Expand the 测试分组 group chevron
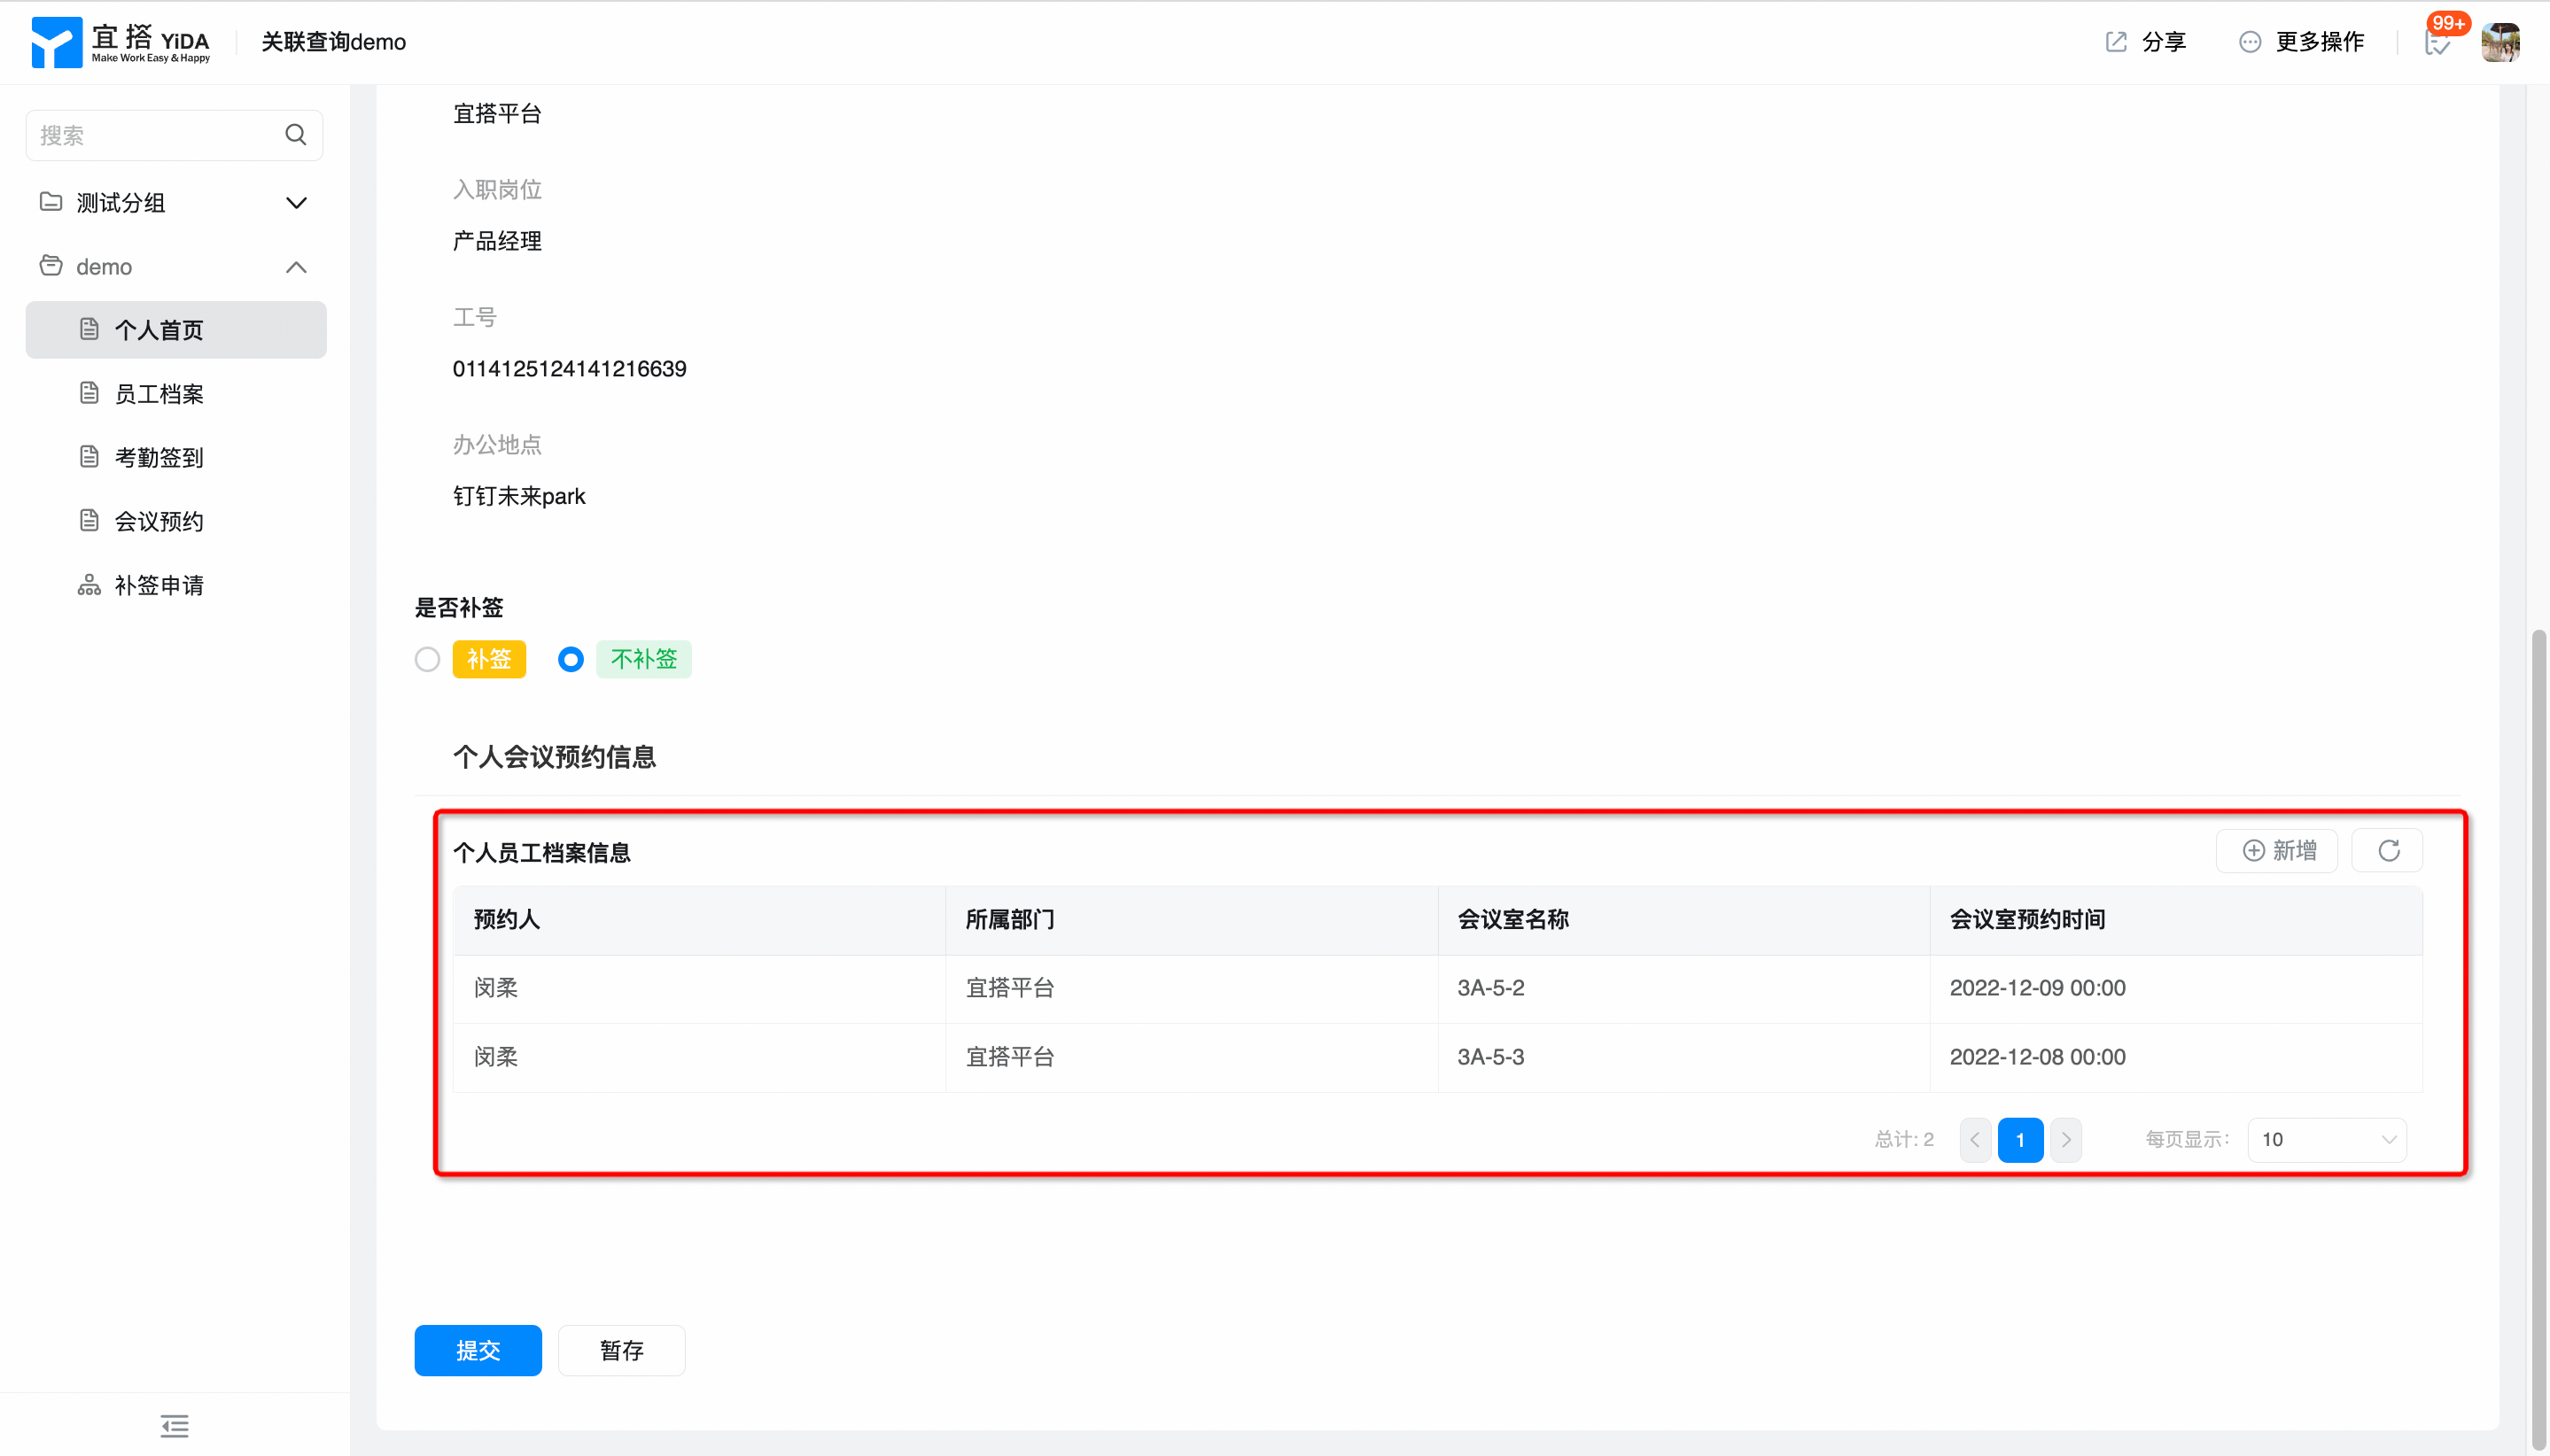Screen dimensions: 2550x1456 pos(296,203)
